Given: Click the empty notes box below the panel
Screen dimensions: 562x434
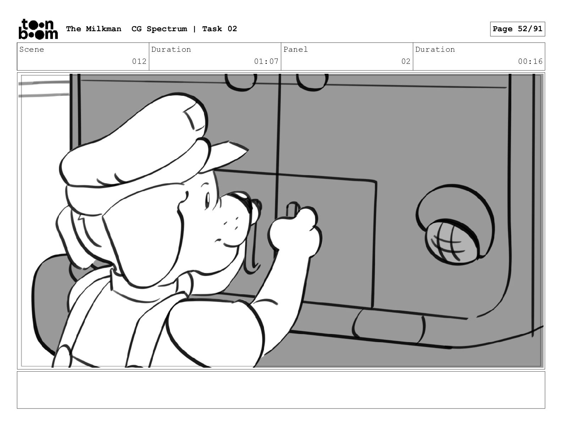Looking at the screenshot, I should tap(281, 390).
